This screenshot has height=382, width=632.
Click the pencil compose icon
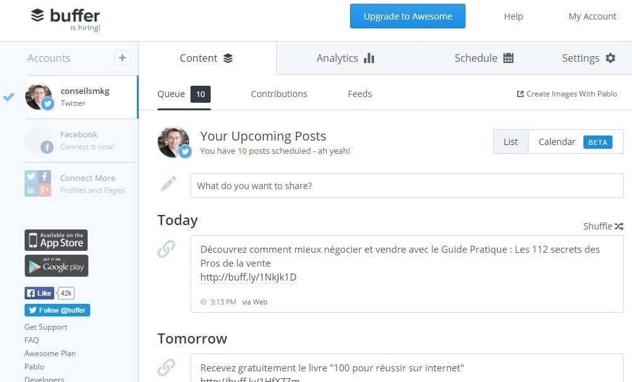[x=168, y=183]
